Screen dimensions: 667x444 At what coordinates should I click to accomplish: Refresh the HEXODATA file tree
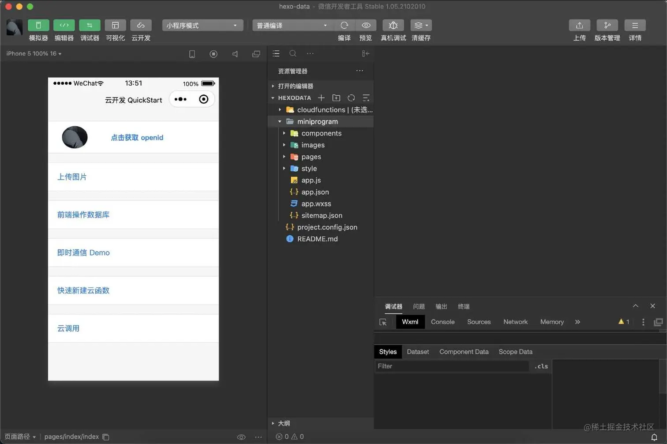tap(351, 98)
